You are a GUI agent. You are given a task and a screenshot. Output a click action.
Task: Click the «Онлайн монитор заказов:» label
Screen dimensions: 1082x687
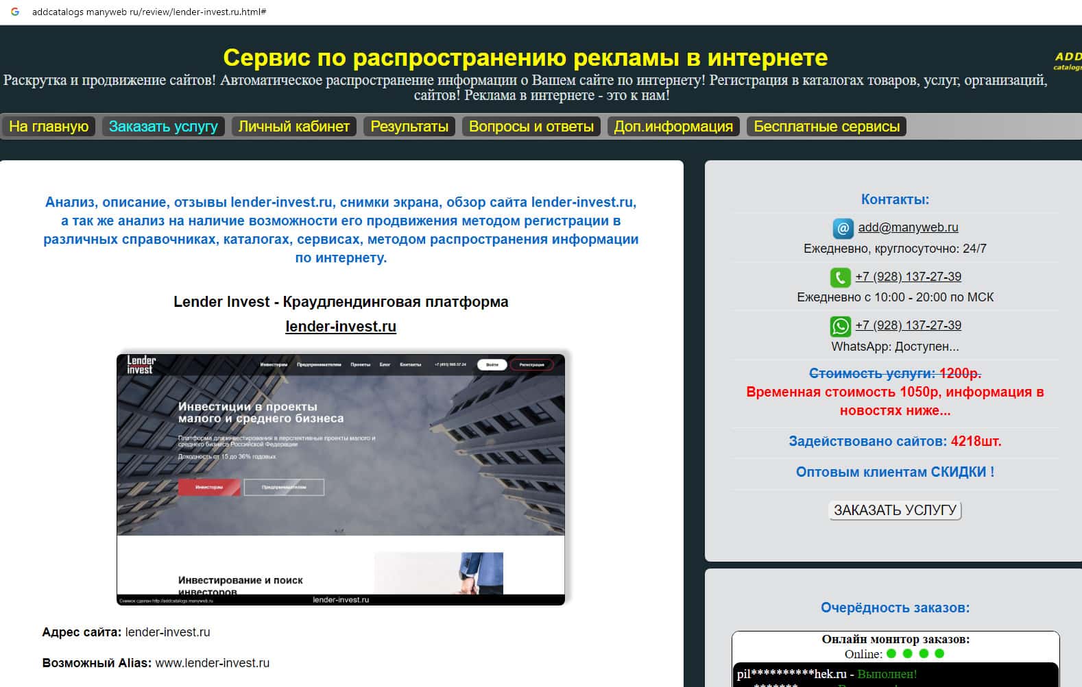(x=895, y=639)
